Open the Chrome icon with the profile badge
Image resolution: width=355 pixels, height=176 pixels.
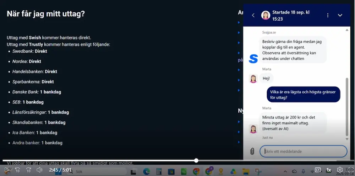pos(208,171)
